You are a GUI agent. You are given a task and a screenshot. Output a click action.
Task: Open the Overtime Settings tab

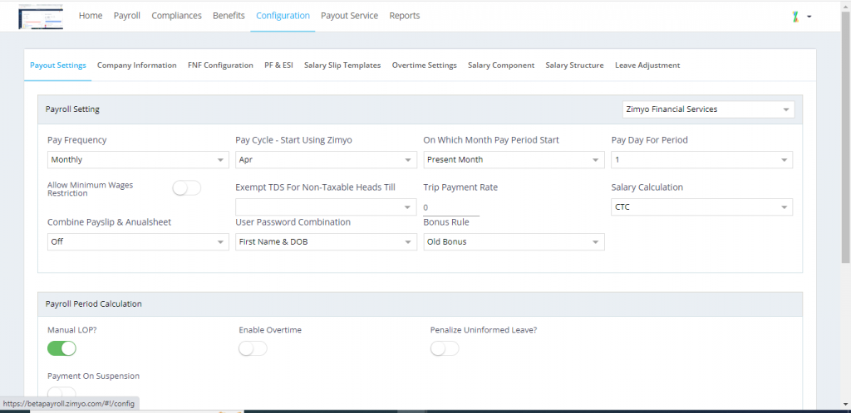point(425,65)
